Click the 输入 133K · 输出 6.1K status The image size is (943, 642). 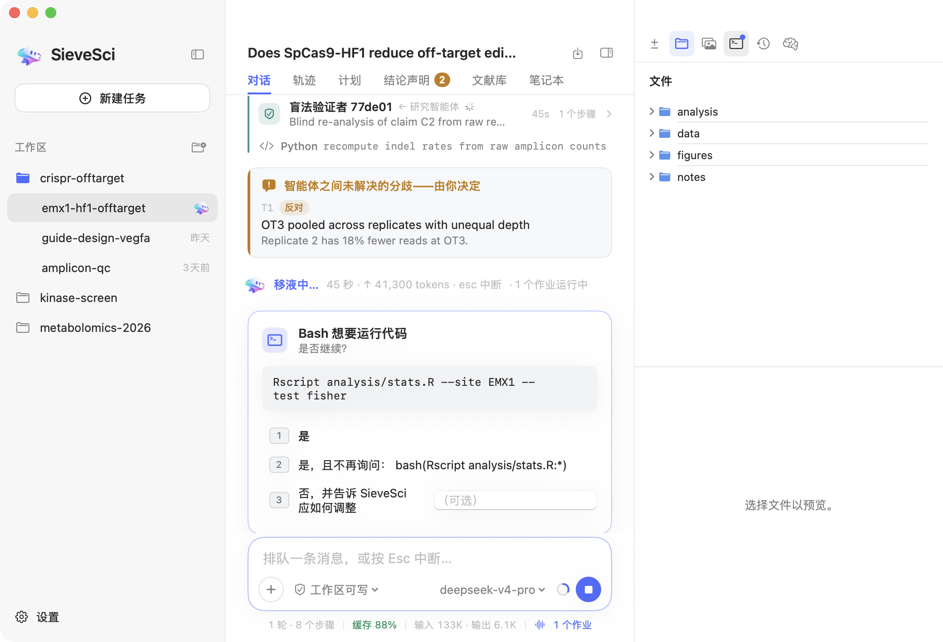point(465,625)
